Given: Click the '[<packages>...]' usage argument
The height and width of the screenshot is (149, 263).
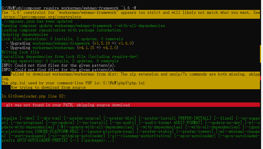Looking at the screenshot, I should (x=98, y=140).
